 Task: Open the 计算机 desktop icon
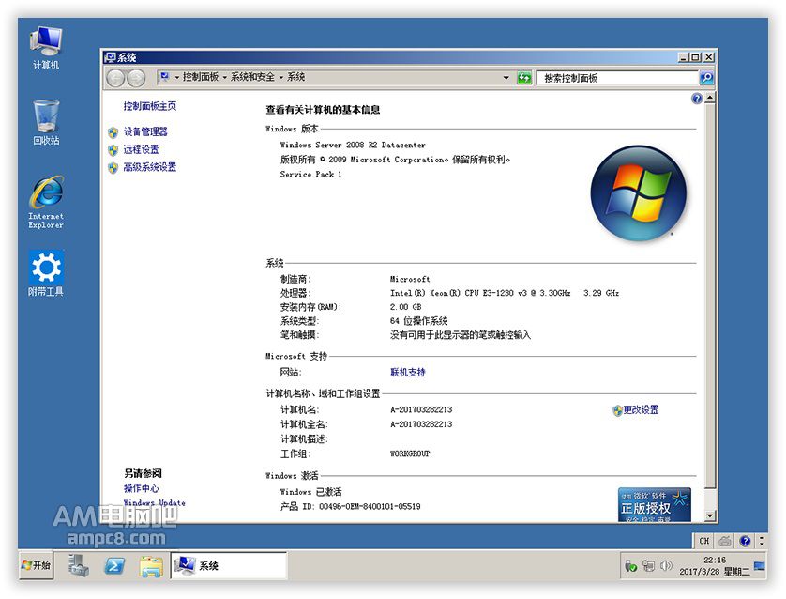46,48
